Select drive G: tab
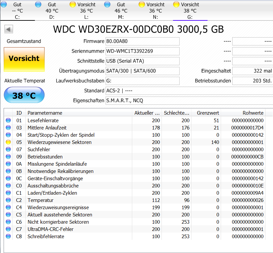The width and height of the screenshot is (273, 253). coord(190,11)
